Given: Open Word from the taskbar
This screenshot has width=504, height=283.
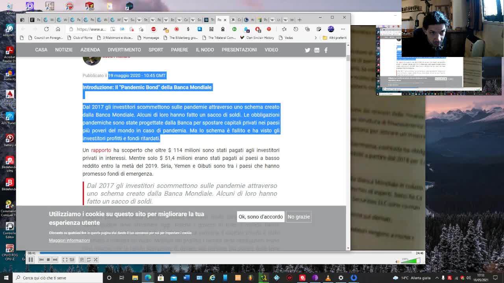Looking at the screenshot, I should pyautogui.click(x=187, y=278).
